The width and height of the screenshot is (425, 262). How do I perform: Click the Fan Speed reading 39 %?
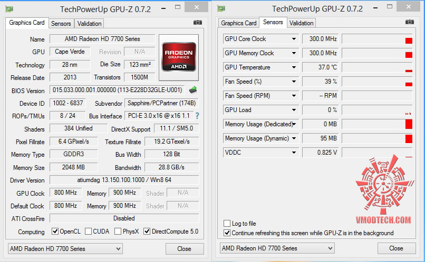(x=320, y=82)
